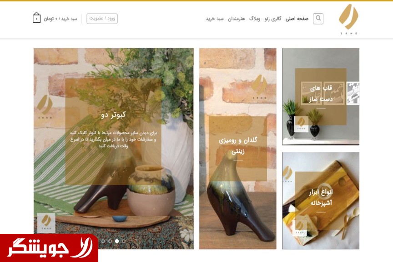Open the گالری زنو menu item
Screen dimensions: 393x262
(x=273, y=19)
